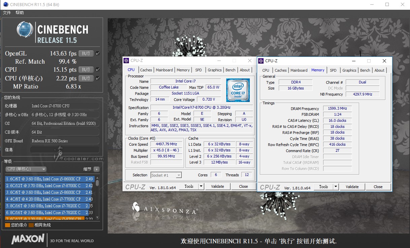Click the AIXSPONZA logo in render view
Viewport: 410px width, 248px height.
165,208
